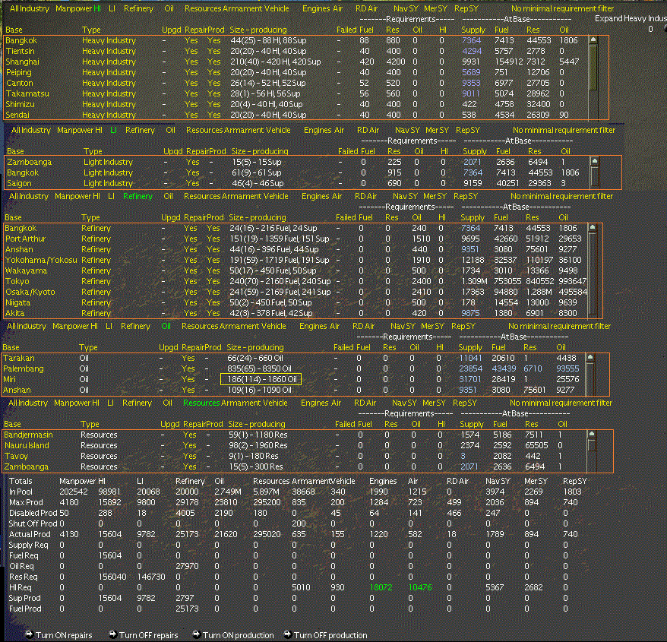The width and height of the screenshot is (667, 642).
Task: Select the Wakayama base name
Action: pos(26,270)
